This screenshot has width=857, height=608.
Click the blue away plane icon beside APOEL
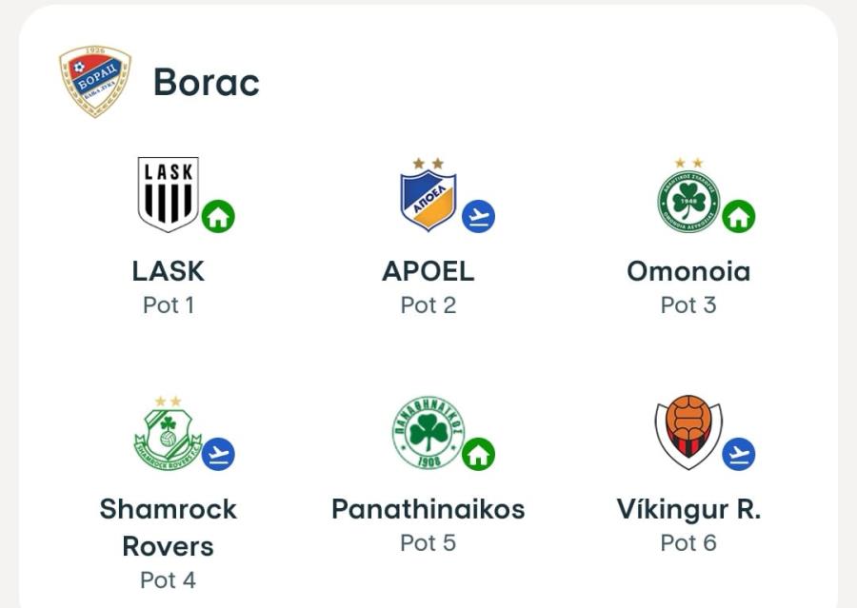478,216
